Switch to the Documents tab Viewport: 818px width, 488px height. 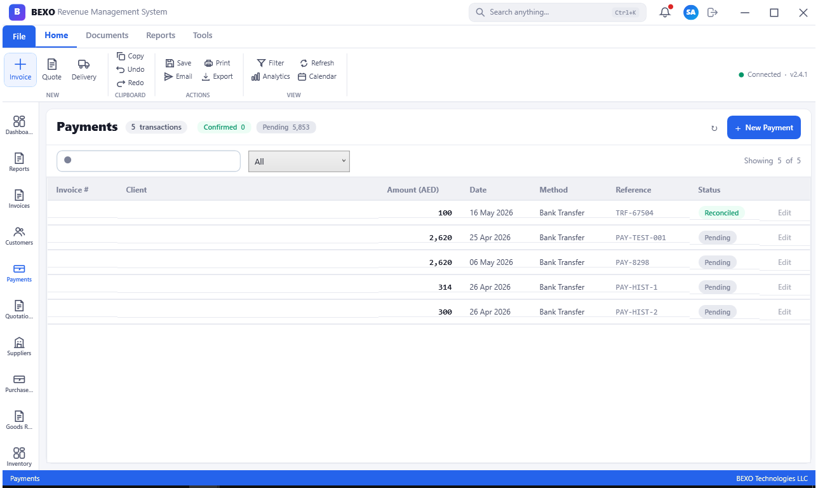coord(107,36)
